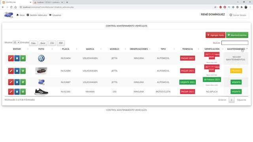253x142 pixels.
Task: Click Anterior pagination link
Action: [x=222, y=100]
